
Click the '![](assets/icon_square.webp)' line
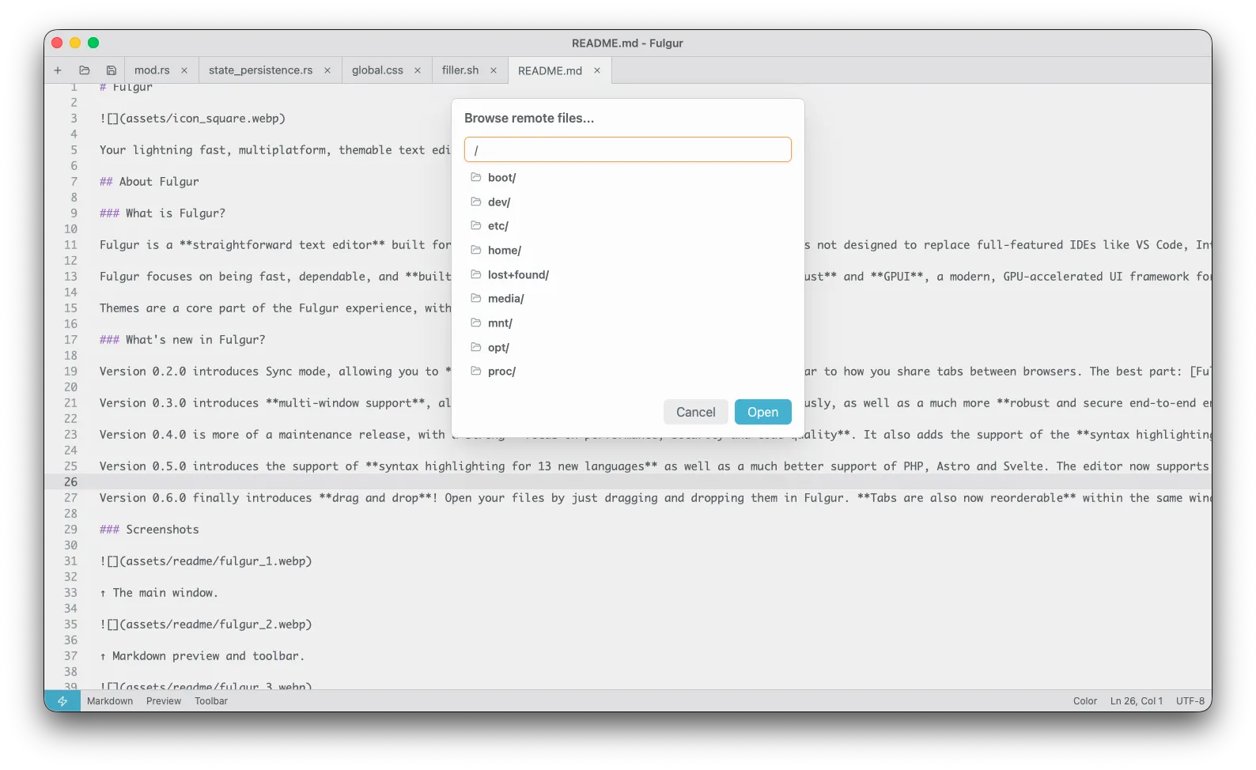click(x=192, y=119)
